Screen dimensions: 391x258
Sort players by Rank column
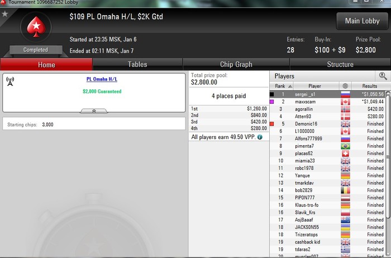click(282, 86)
